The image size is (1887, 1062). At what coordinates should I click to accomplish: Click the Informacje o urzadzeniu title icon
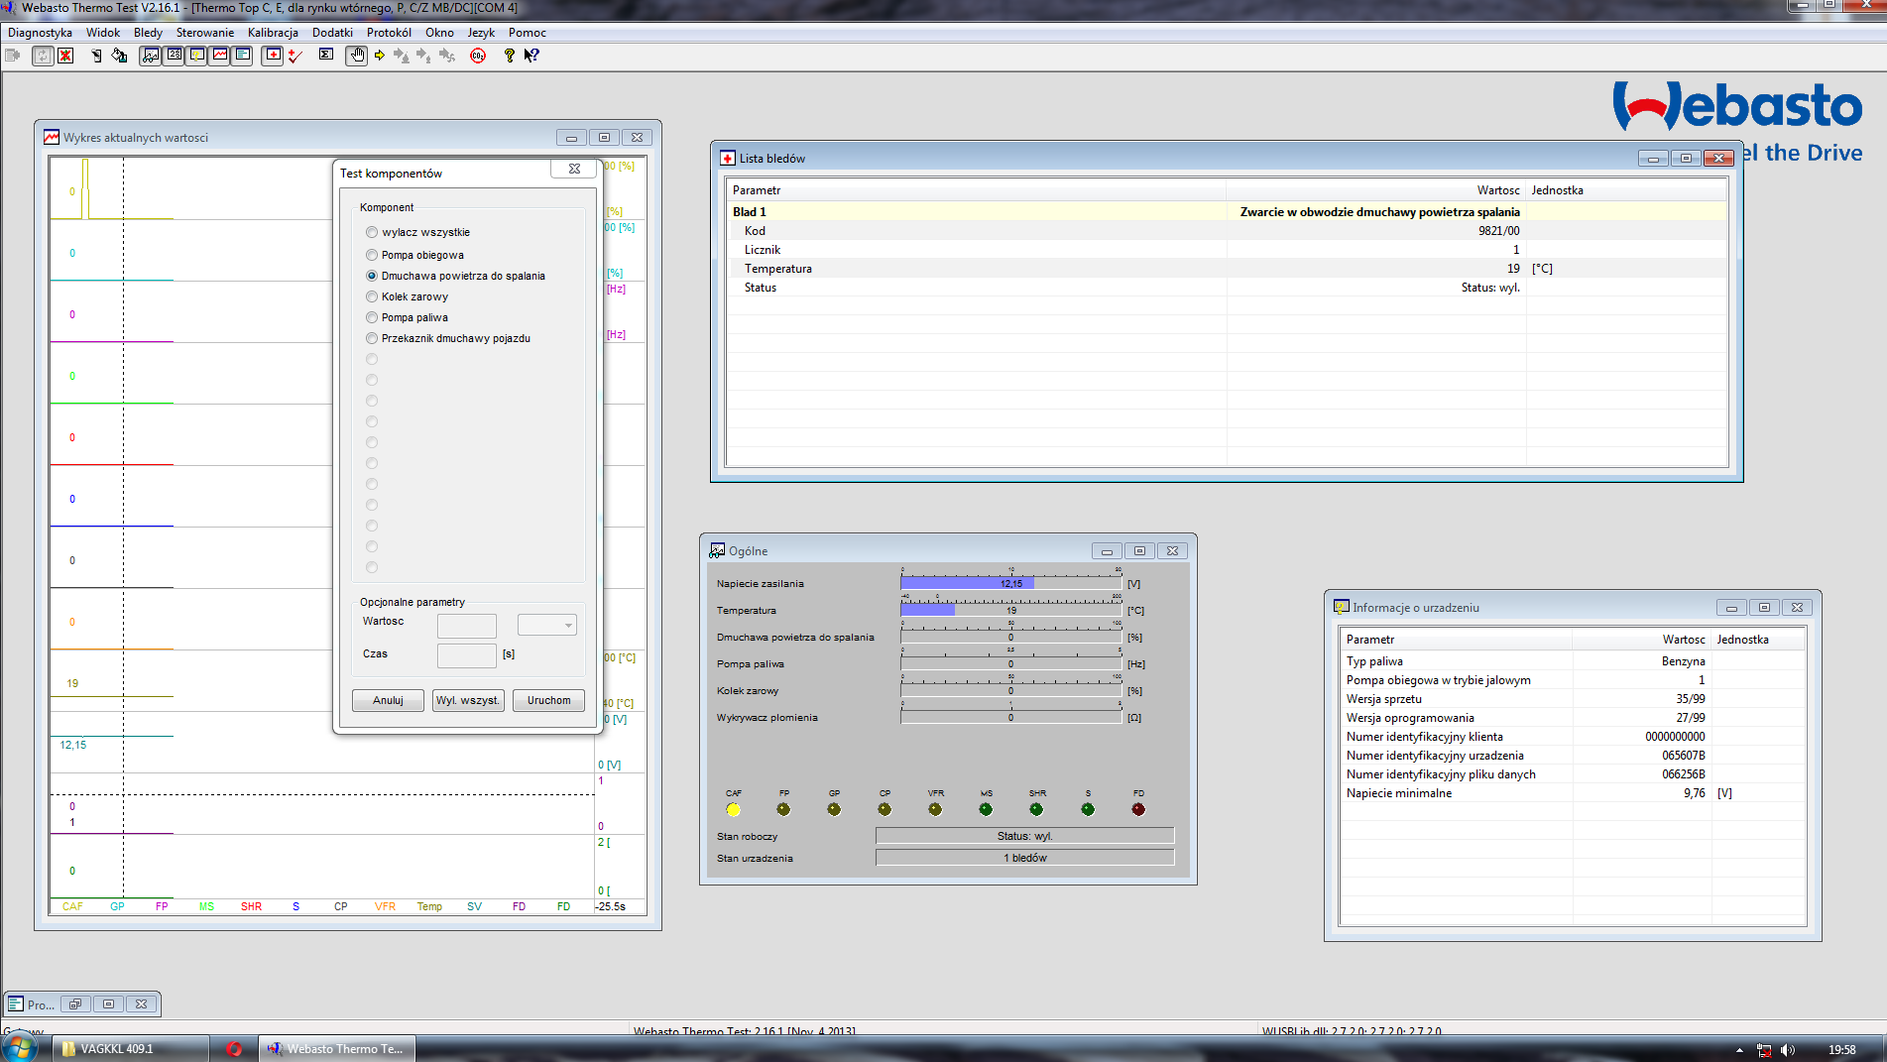tap(1342, 607)
